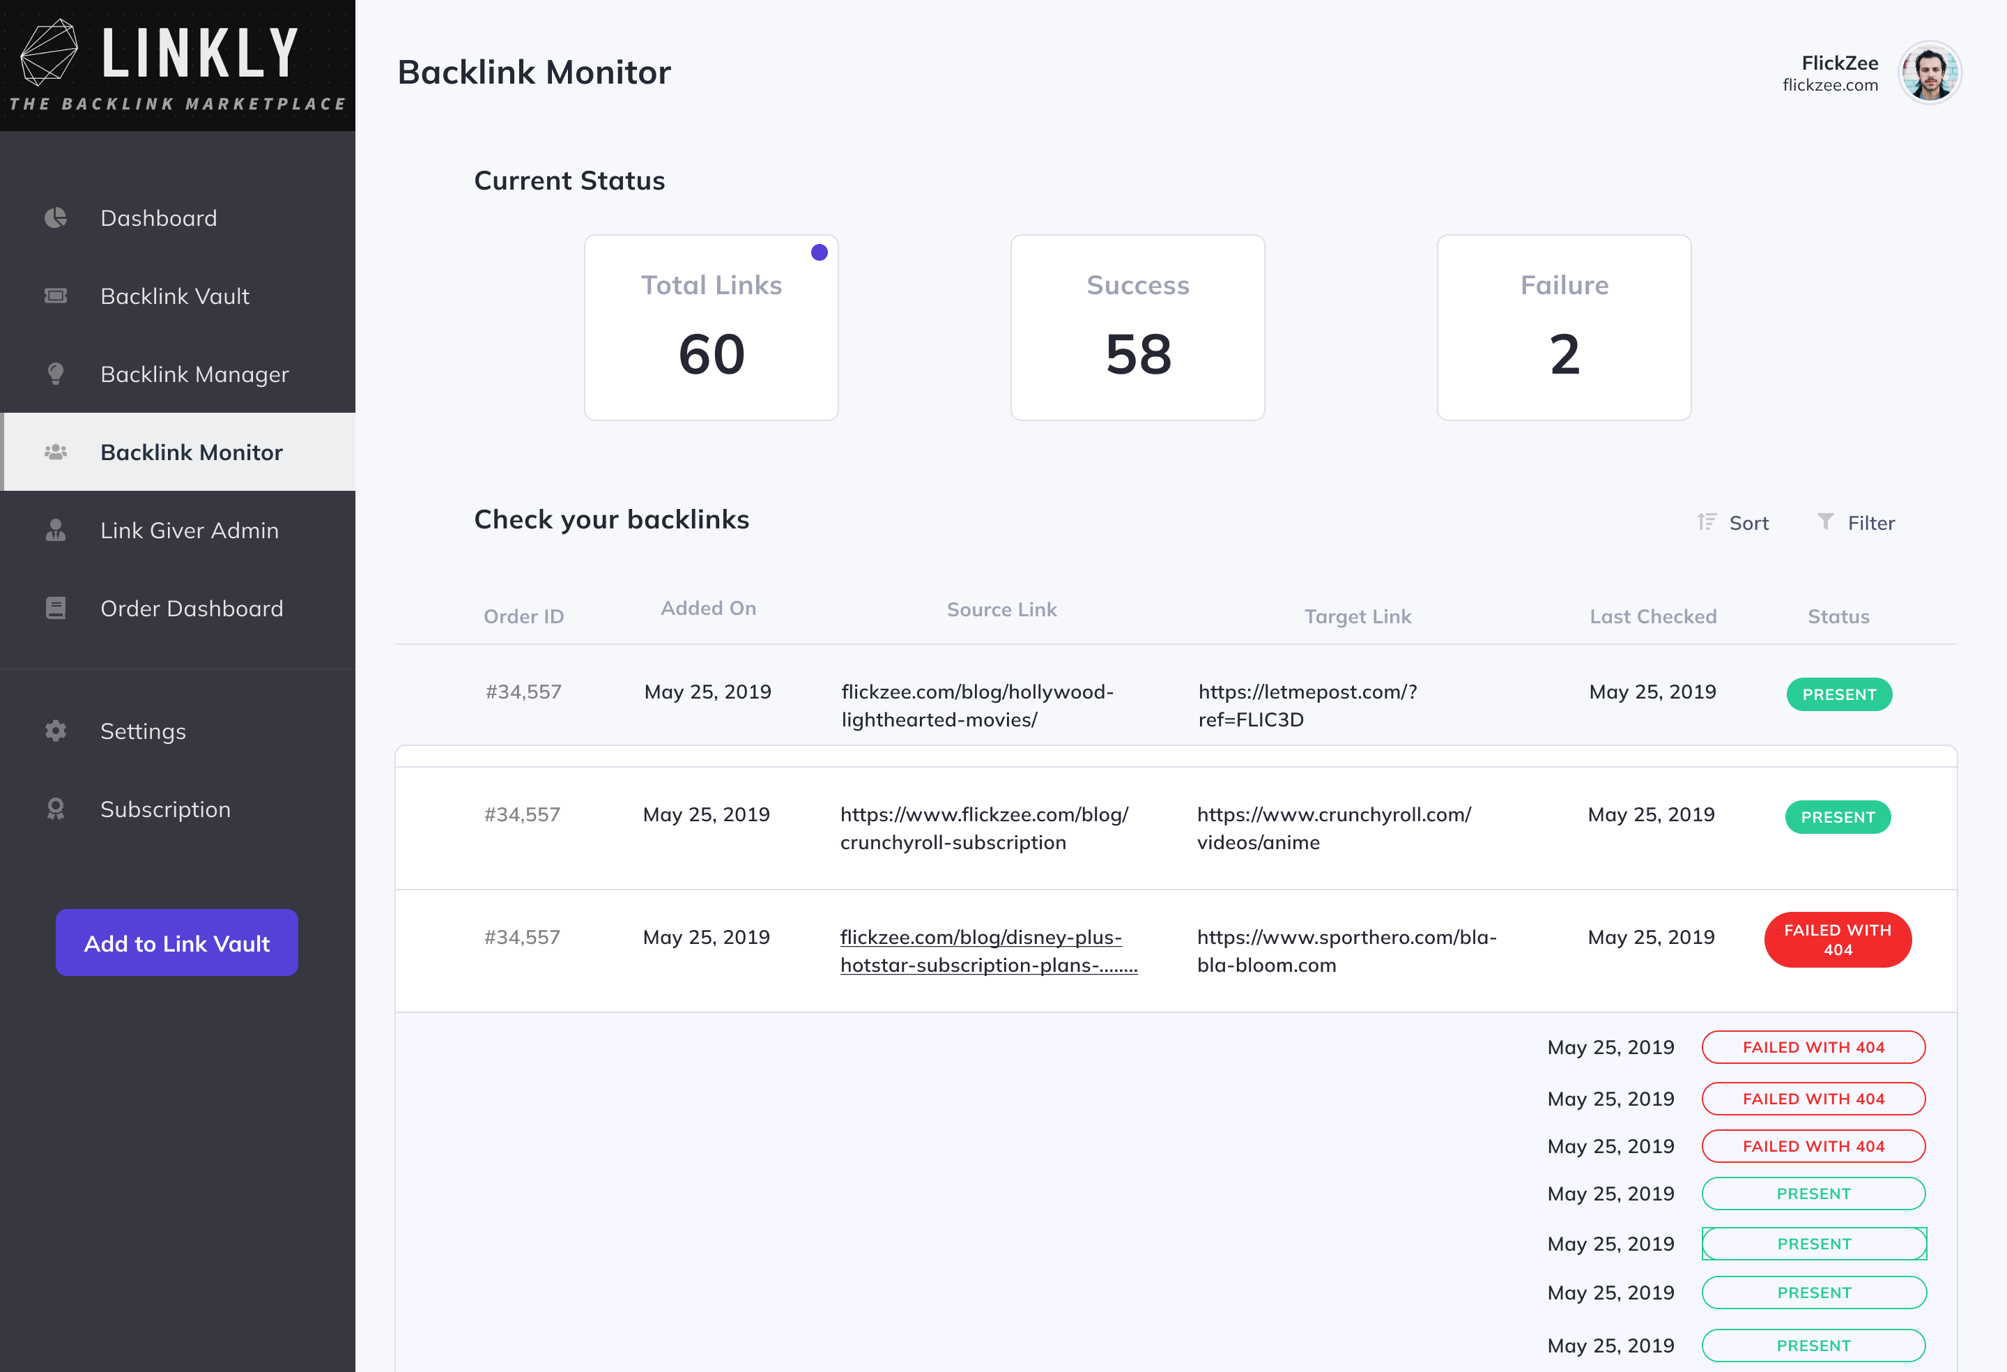Sort by the Status column header
Image resolution: width=2007 pixels, height=1372 pixels.
(1838, 616)
